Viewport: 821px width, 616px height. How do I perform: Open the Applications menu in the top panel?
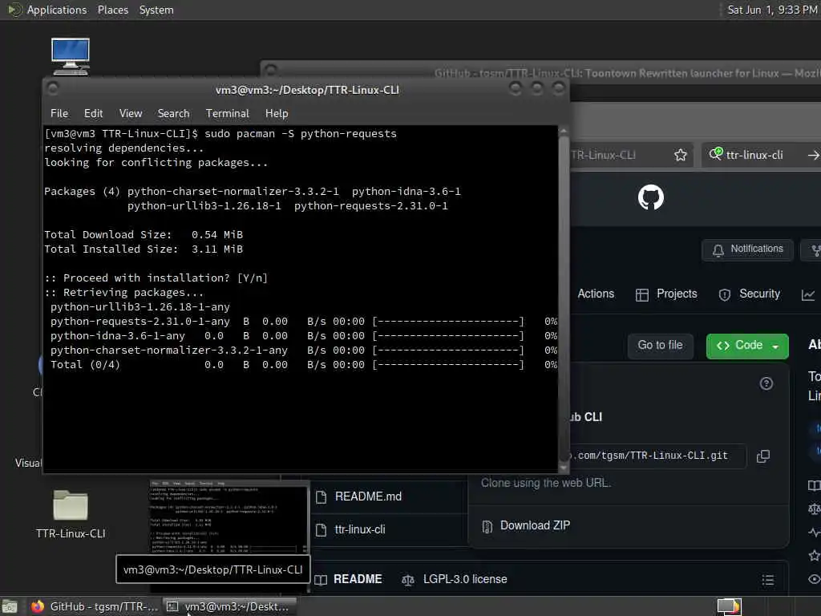(57, 10)
